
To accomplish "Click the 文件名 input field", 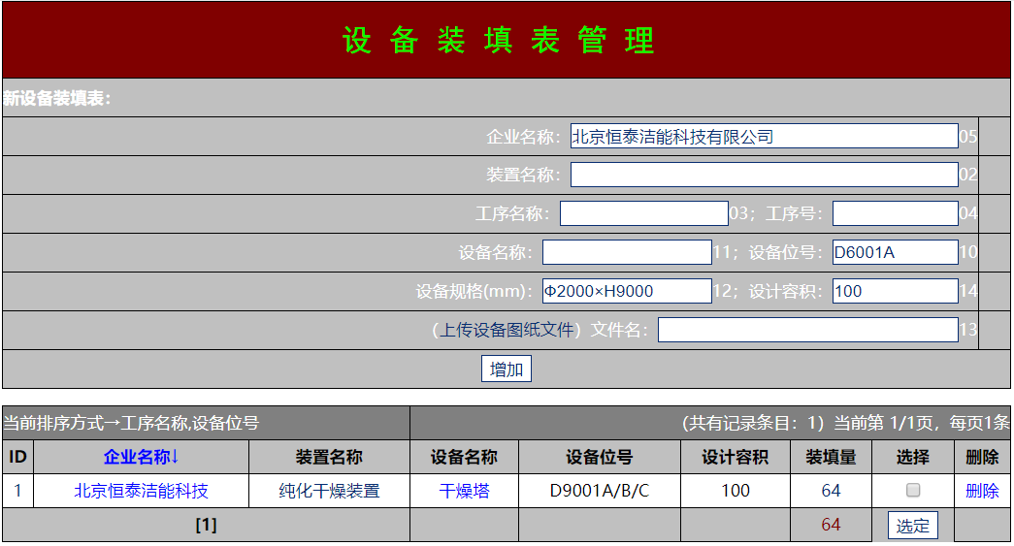I will 807,330.
